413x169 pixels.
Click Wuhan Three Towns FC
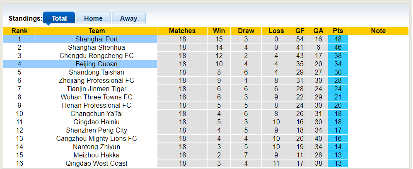97,97
